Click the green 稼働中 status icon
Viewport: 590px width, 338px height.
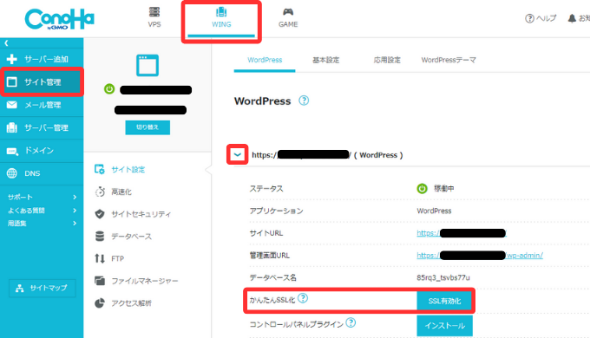click(x=423, y=188)
